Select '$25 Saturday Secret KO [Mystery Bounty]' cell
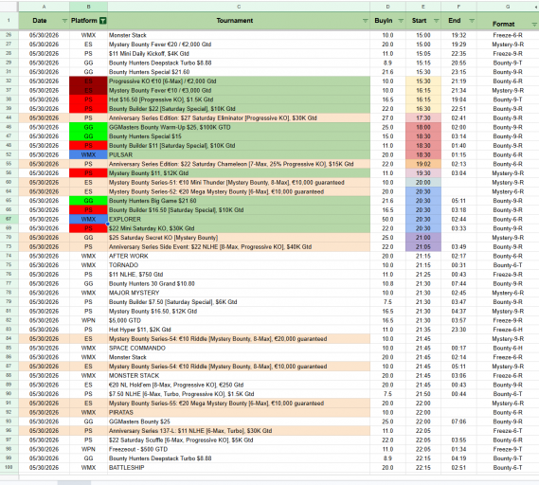 [x=239, y=238]
